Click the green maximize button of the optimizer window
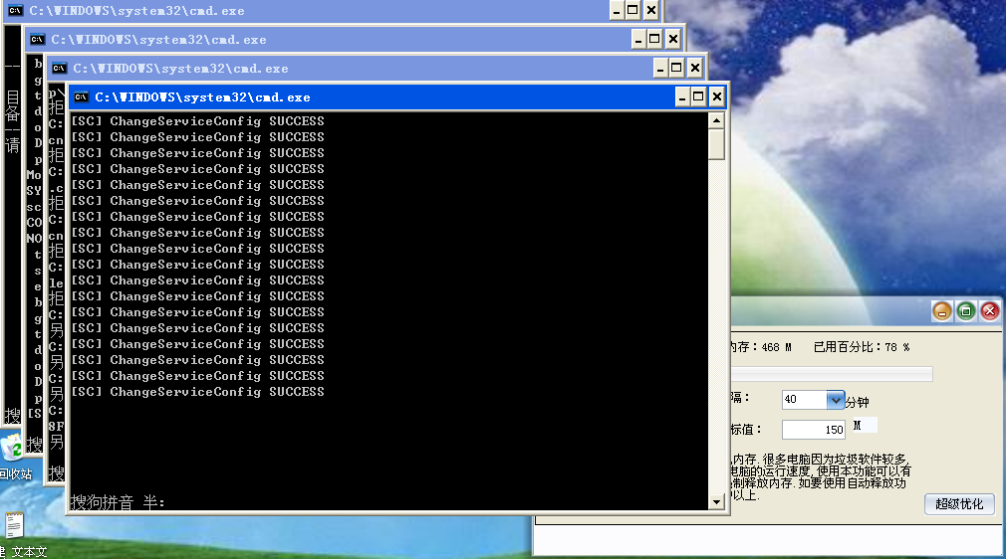The image size is (1006, 559). click(x=965, y=311)
